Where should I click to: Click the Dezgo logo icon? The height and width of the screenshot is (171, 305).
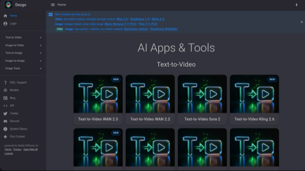[8, 5]
